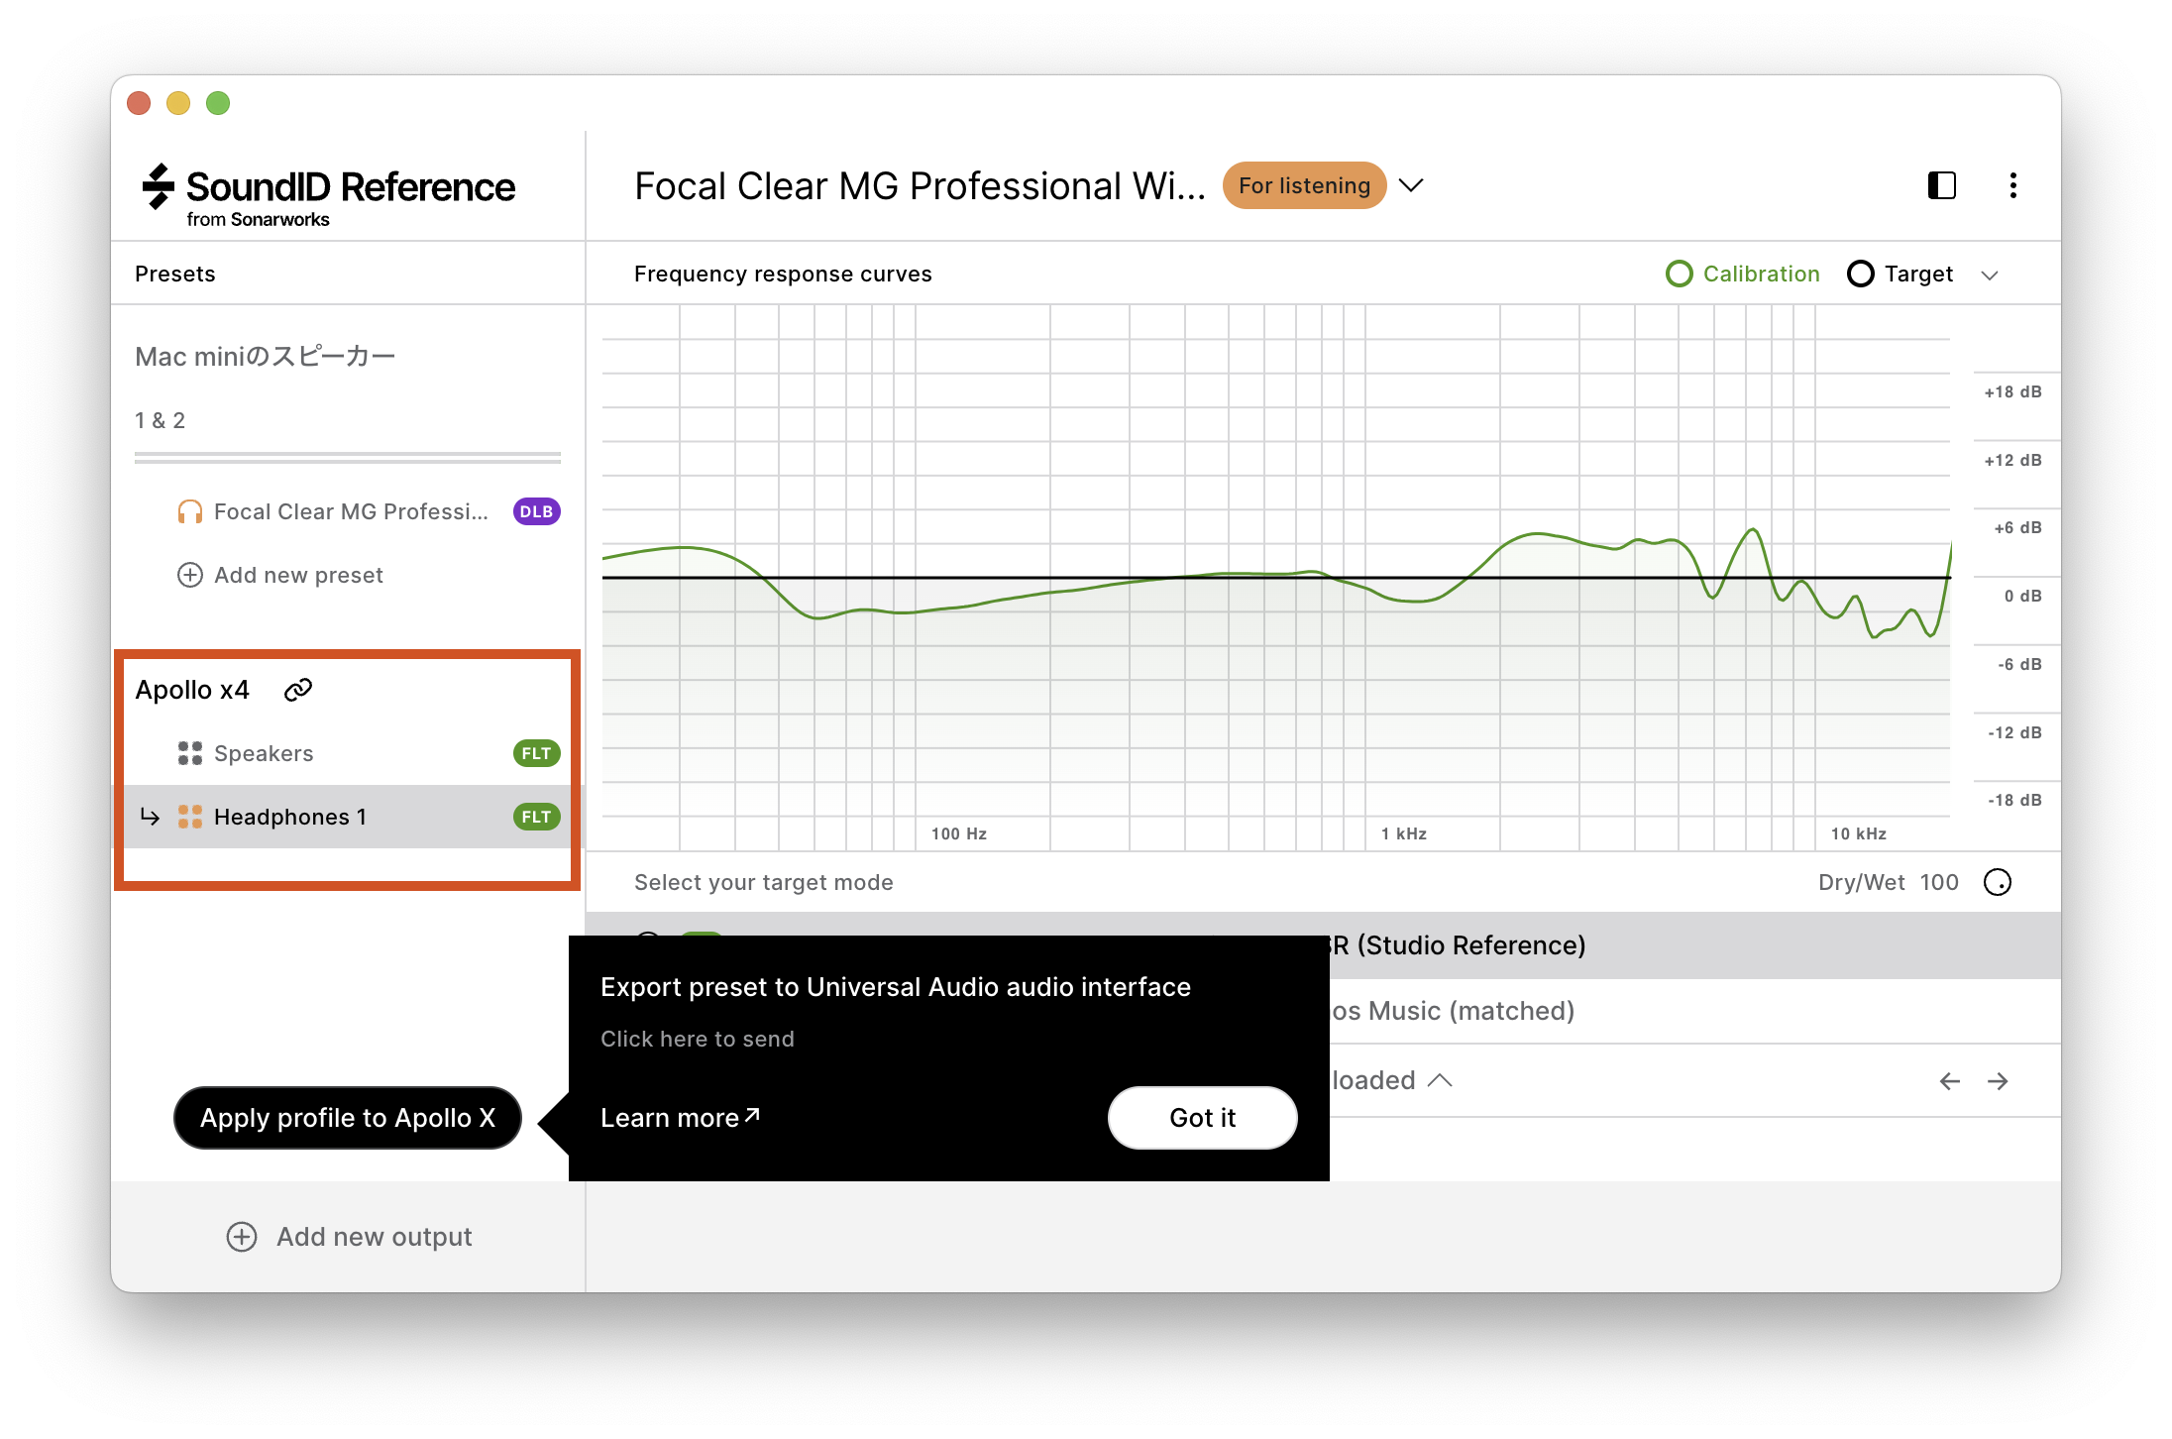The image size is (2172, 1439).
Task: Select the Music (matched) target mode row
Action: tap(1323, 1011)
